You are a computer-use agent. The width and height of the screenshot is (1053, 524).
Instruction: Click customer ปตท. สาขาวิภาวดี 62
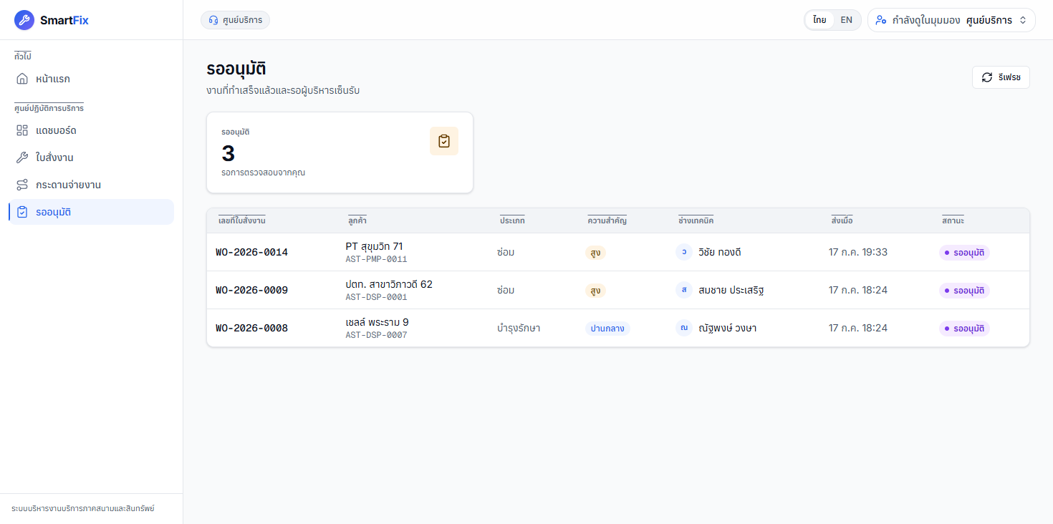pos(389,284)
